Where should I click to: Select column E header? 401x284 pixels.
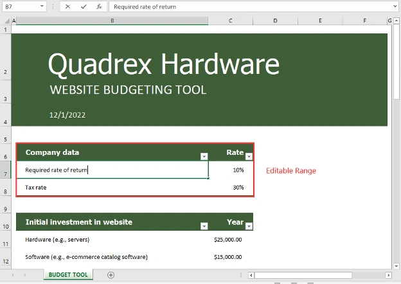click(320, 21)
